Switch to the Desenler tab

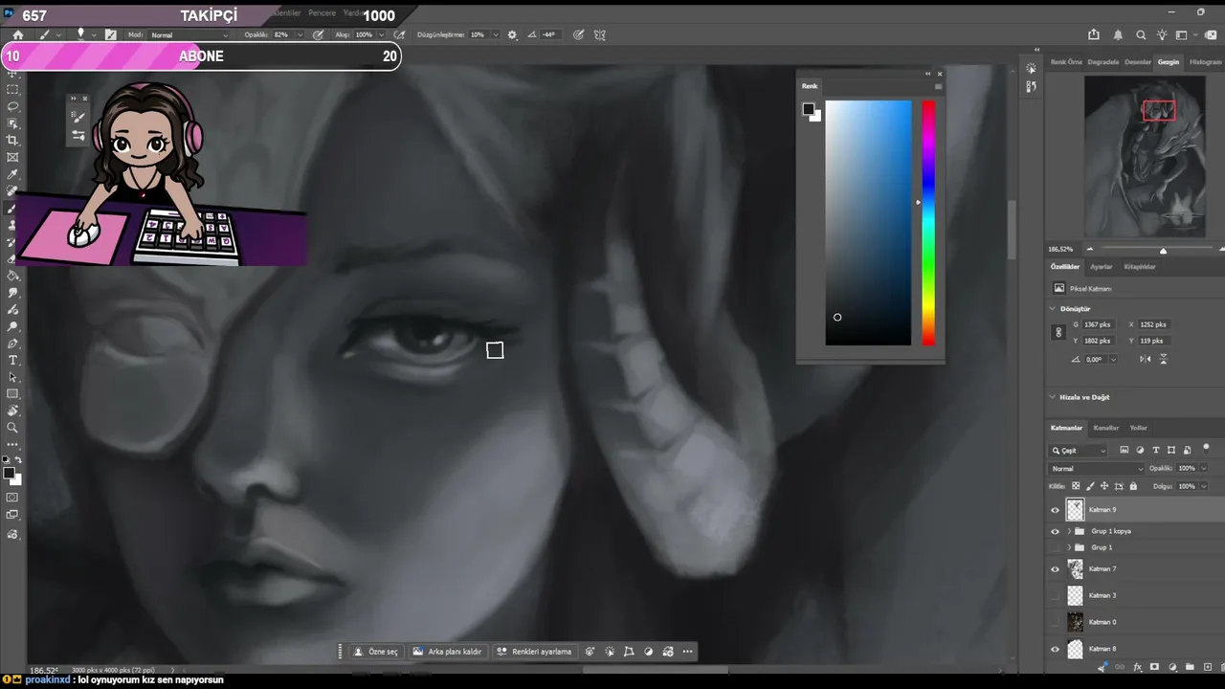point(1138,62)
